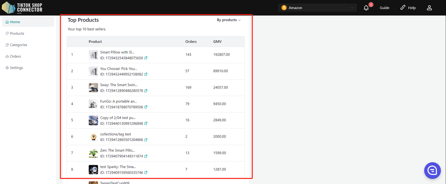Copy ID of test Sparky product

[146, 173]
